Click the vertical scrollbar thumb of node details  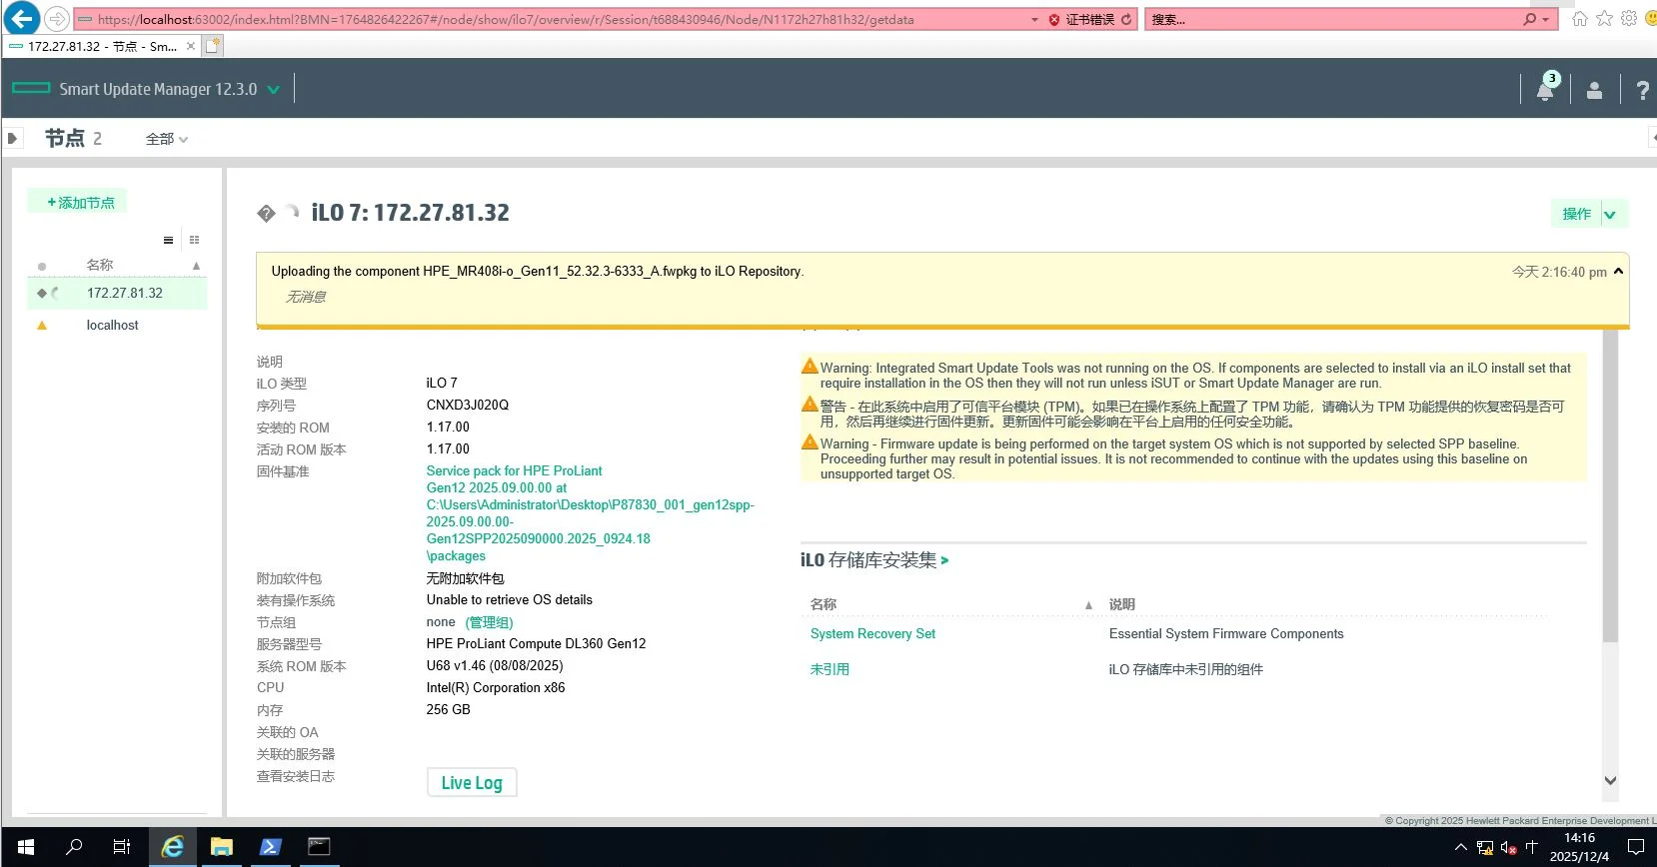1610,487
